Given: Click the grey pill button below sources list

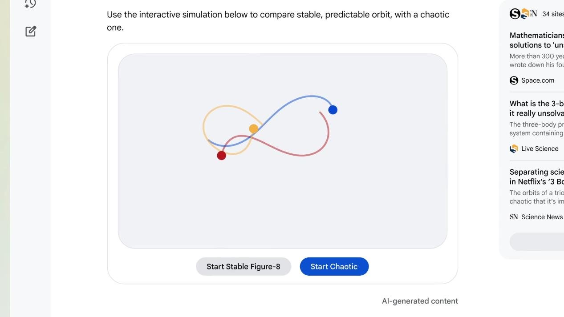Looking at the screenshot, I should point(536,241).
